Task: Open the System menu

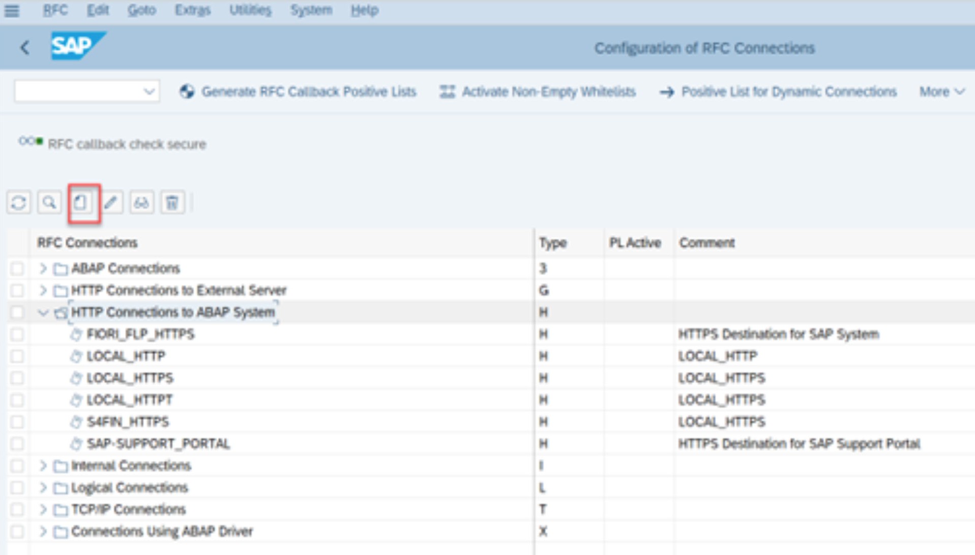Action: [x=311, y=10]
